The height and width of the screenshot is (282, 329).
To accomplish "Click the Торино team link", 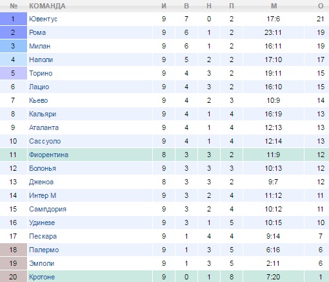I will [41, 73].
